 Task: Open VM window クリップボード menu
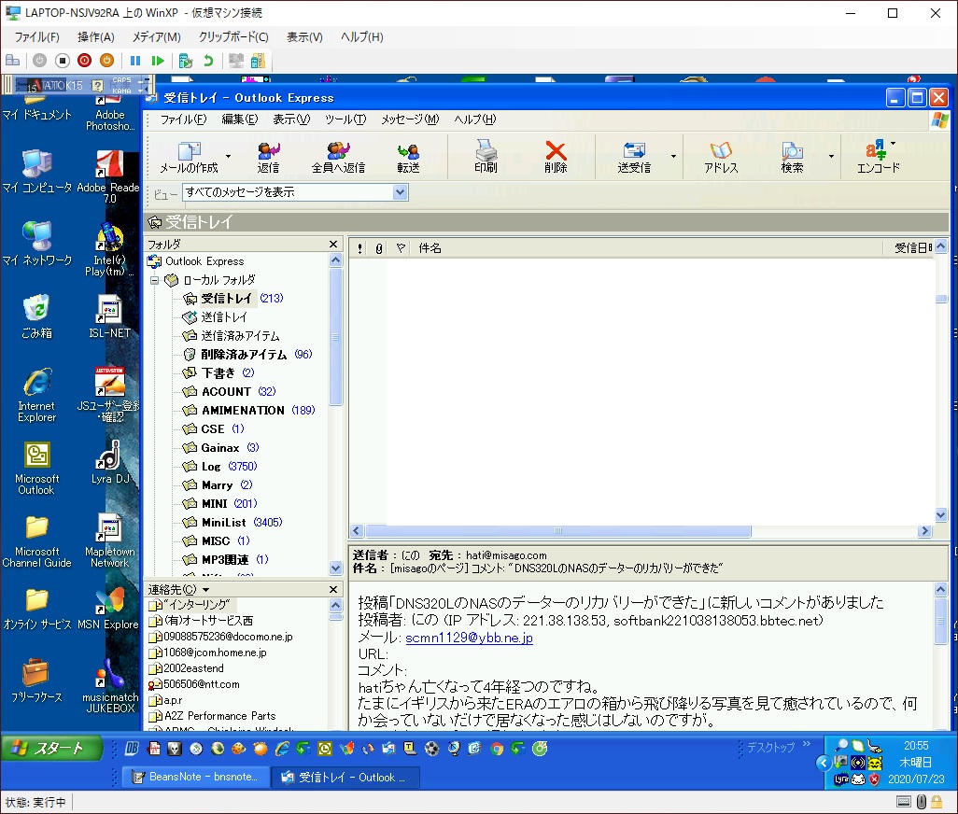[x=233, y=37]
